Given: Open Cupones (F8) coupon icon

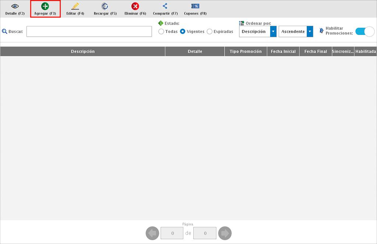Looking at the screenshot, I should [195, 6].
